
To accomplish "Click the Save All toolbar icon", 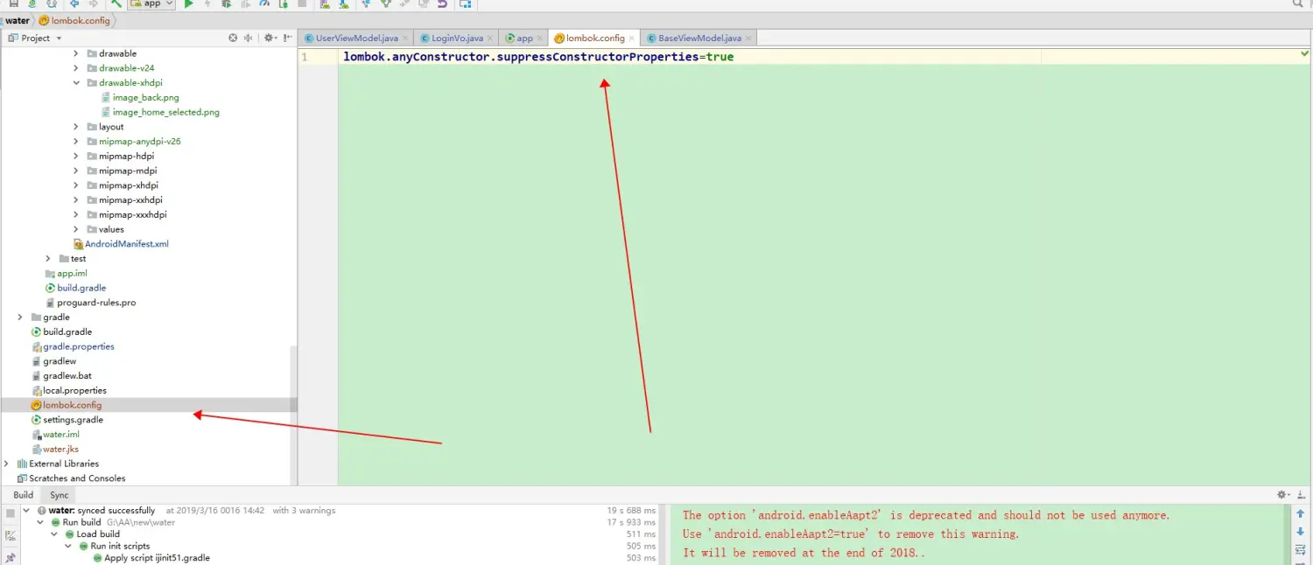I will point(13,3).
